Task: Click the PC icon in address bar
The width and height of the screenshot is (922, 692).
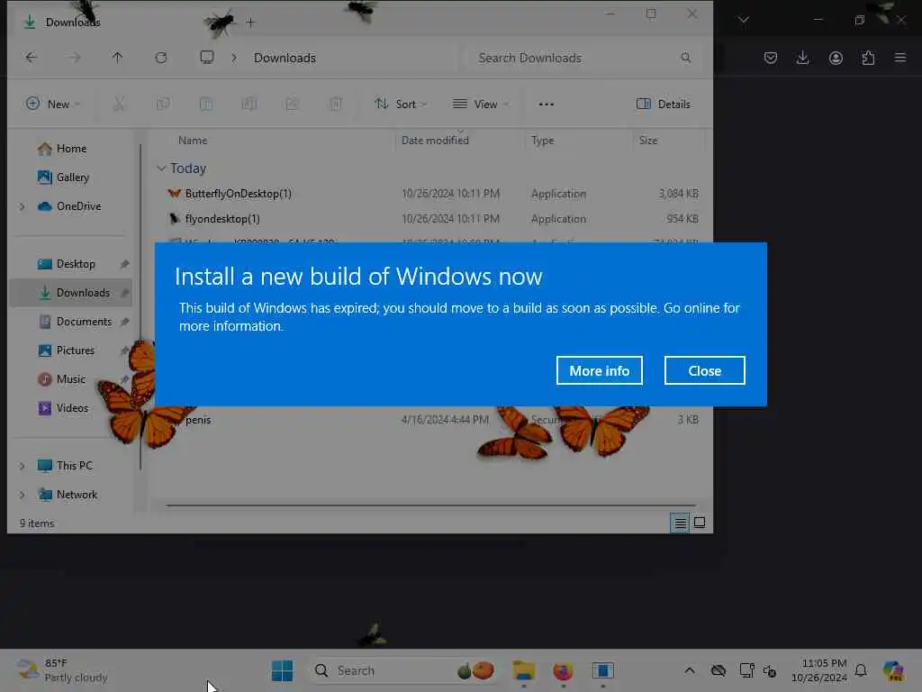Action: click(x=207, y=58)
